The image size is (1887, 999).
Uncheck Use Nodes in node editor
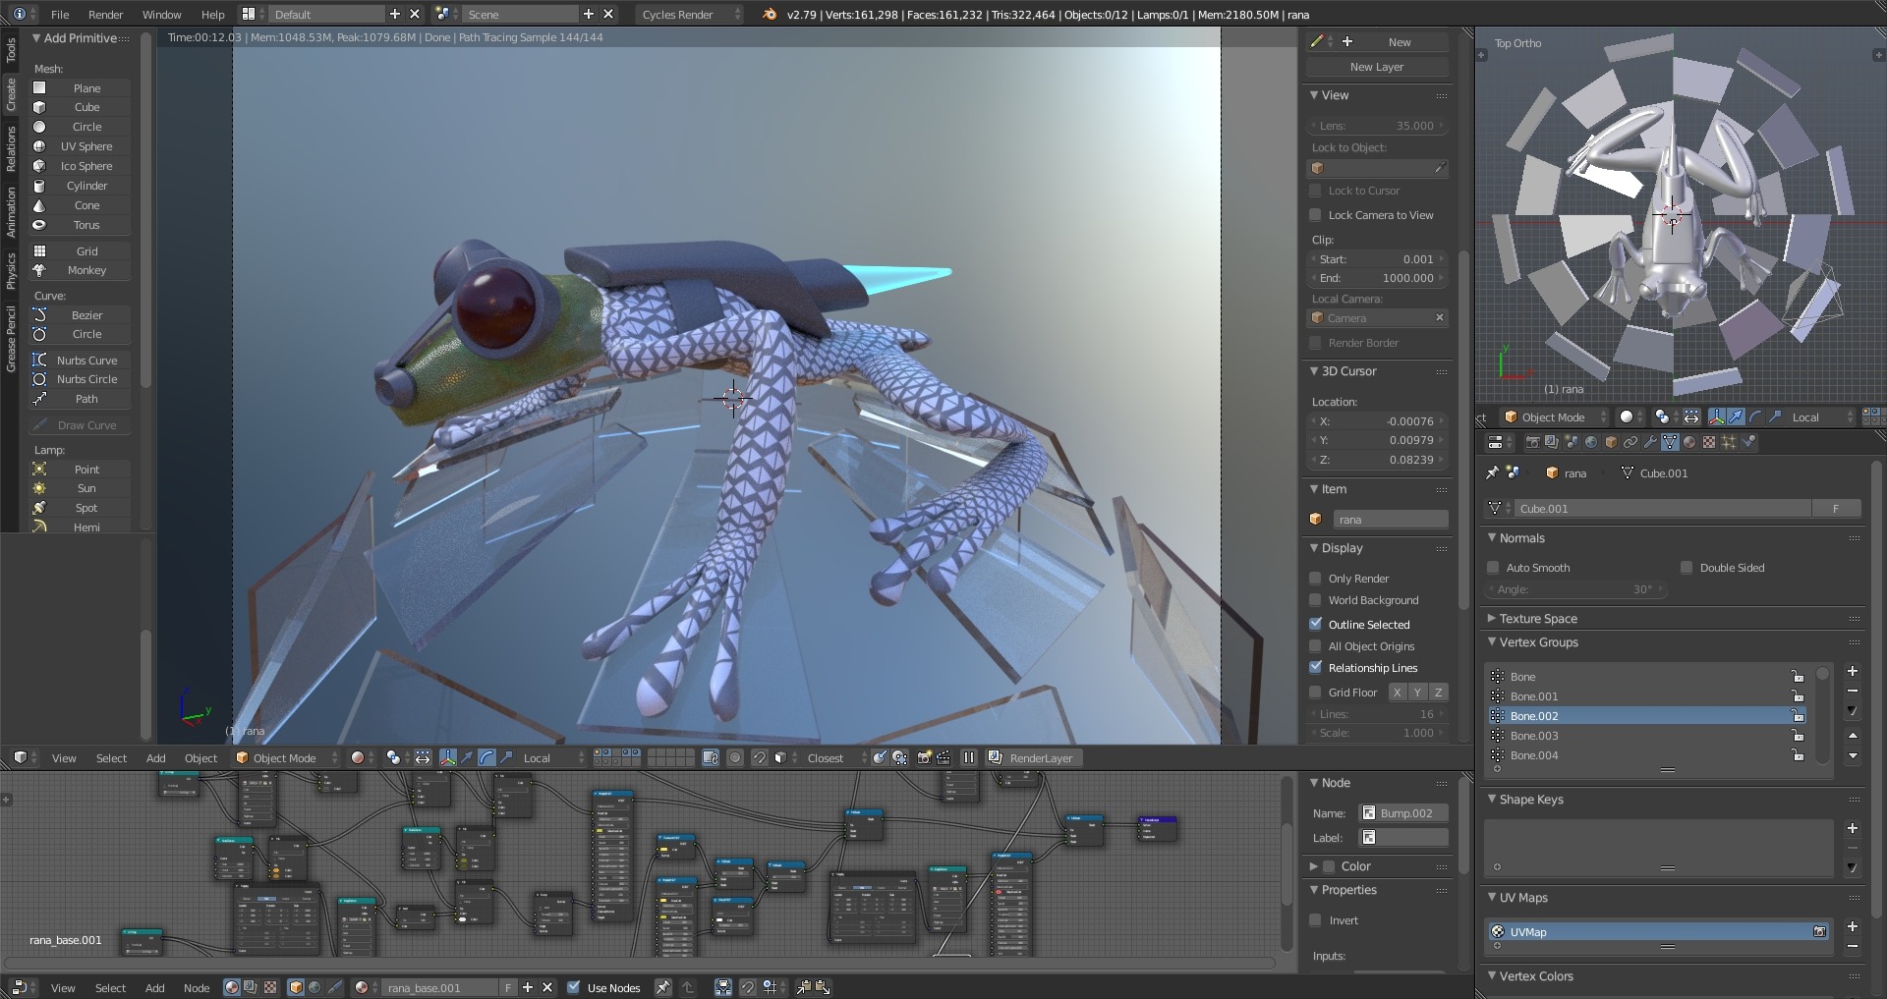click(x=574, y=987)
